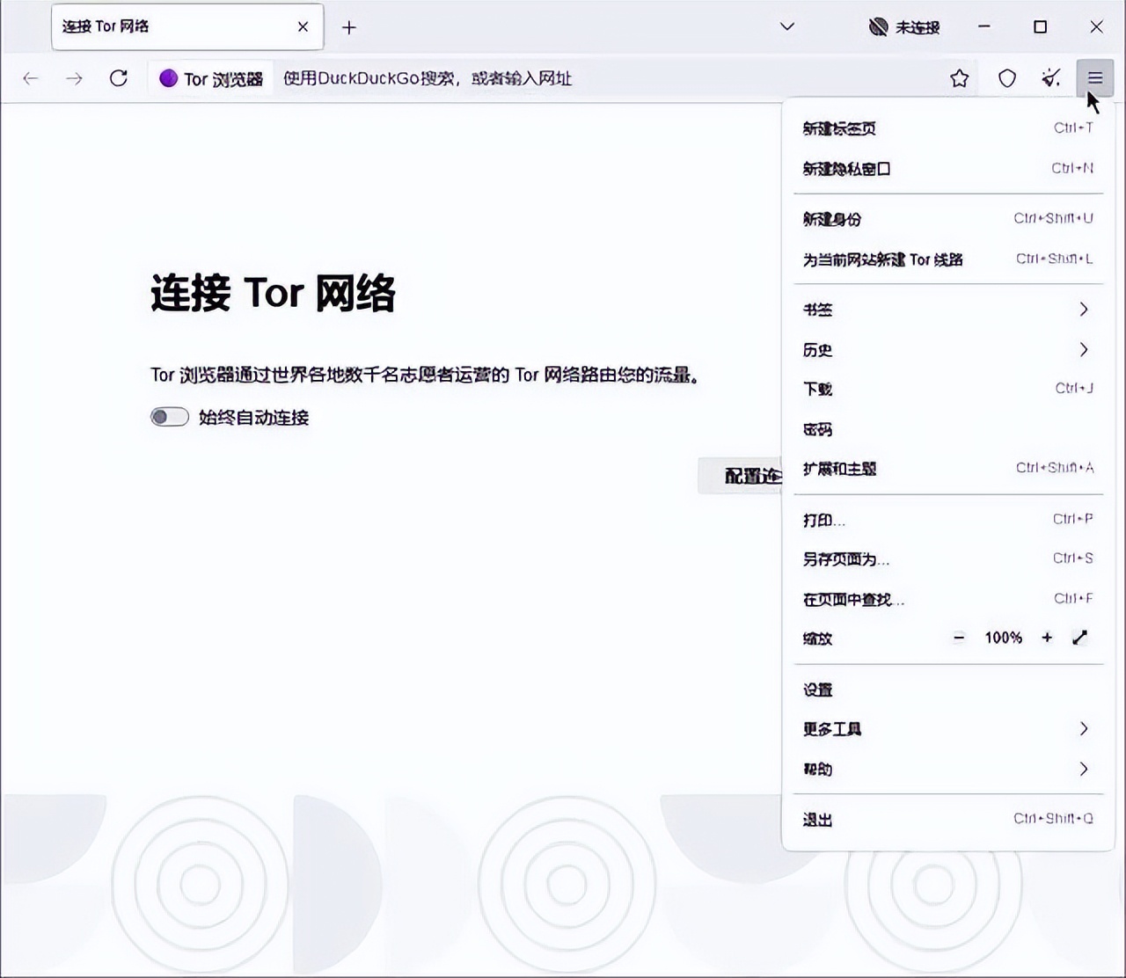1126x978 pixels.
Task: Reload the page with the refresh icon
Action: (119, 78)
